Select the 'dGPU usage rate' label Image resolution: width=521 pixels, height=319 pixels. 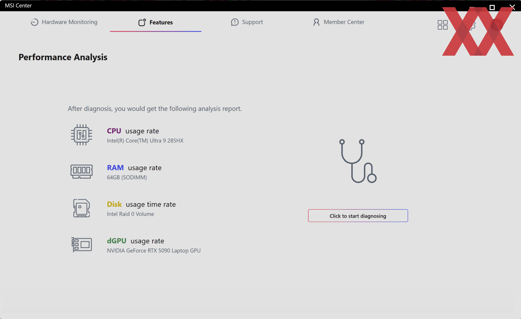coord(135,241)
